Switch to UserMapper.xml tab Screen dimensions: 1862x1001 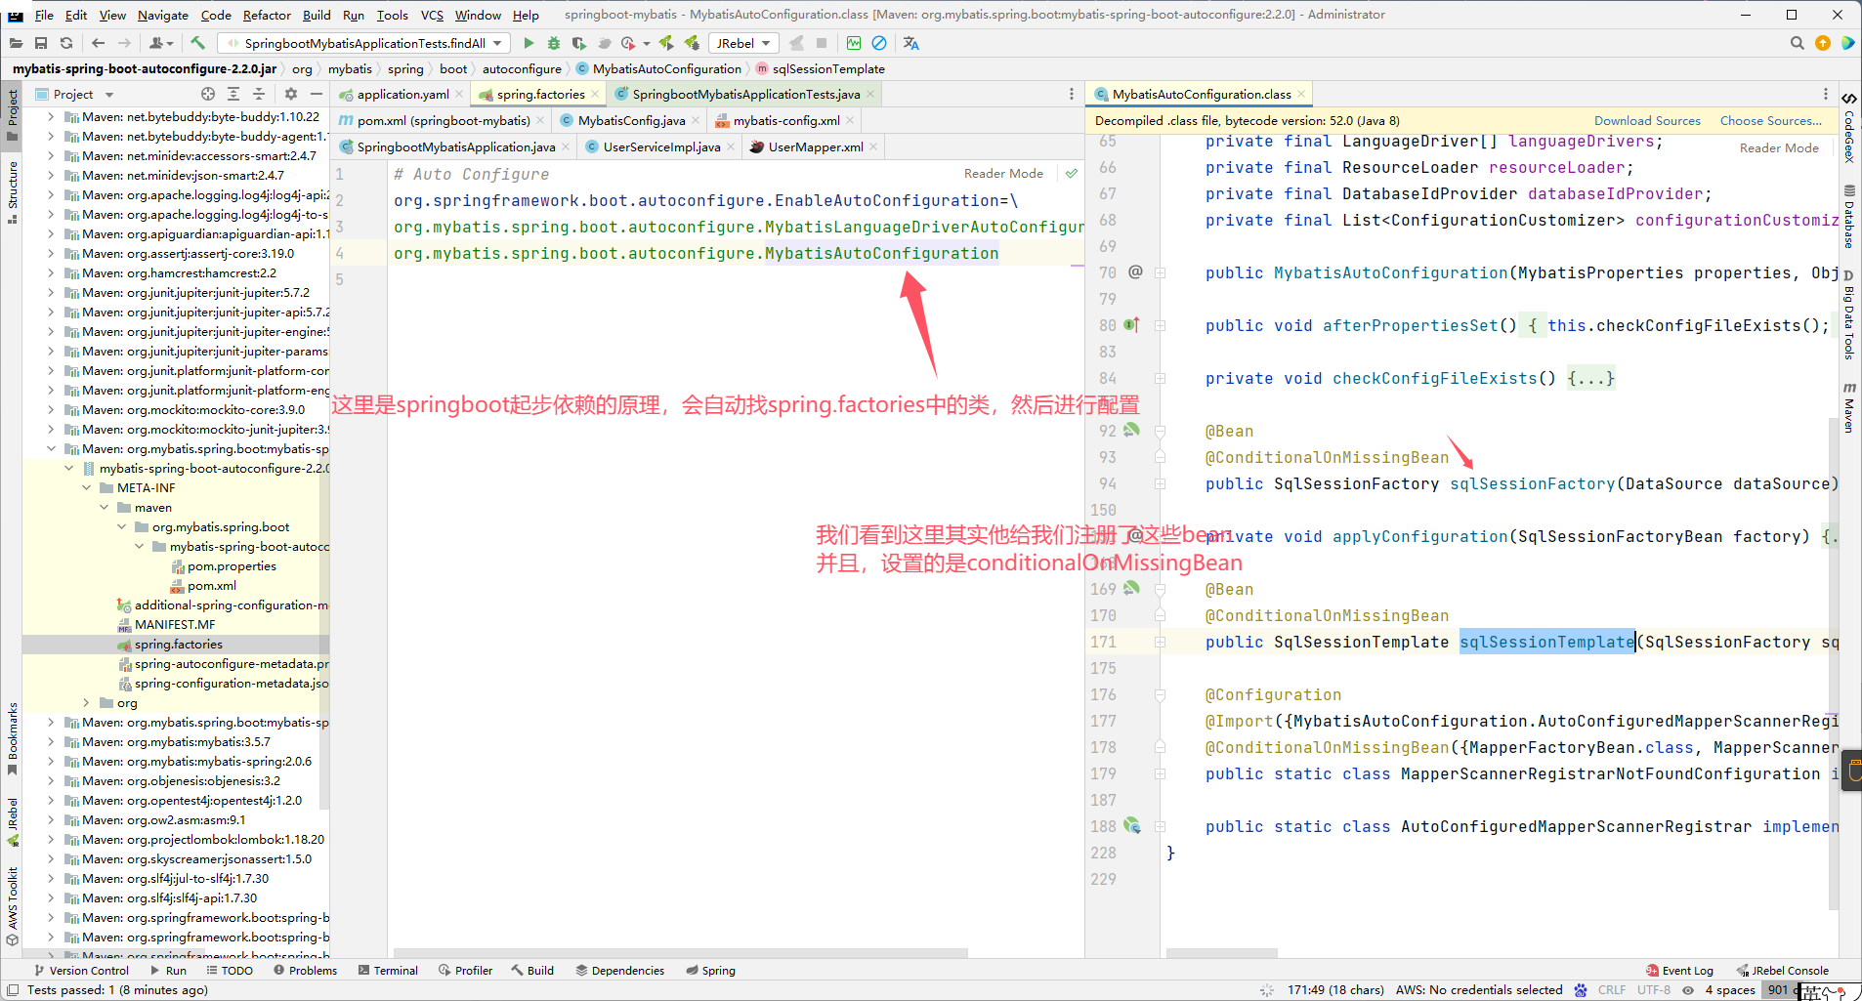point(816,146)
